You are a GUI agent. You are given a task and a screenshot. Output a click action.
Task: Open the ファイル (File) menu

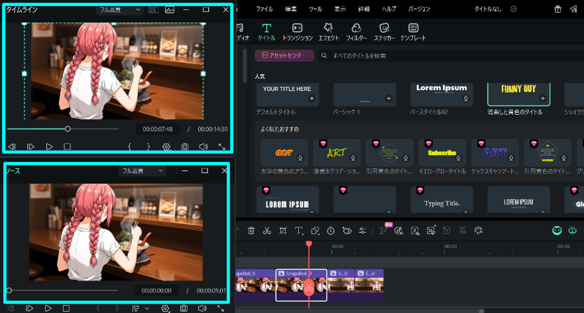264,9
